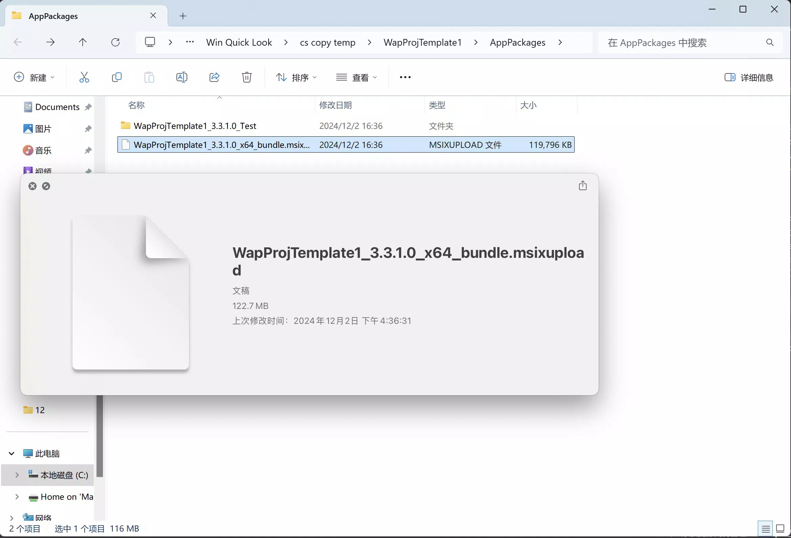This screenshot has height=538, width=791.
Task: Open the 排序 sort dropdown
Action: pyautogui.click(x=296, y=77)
